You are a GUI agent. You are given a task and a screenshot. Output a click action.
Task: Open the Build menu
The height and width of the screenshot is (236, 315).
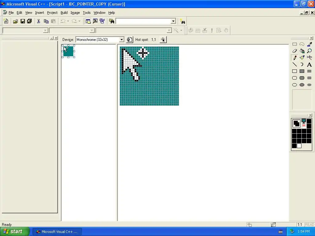tap(64, 13)
